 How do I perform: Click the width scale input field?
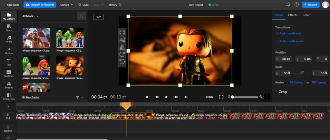[x=283, y=73]
